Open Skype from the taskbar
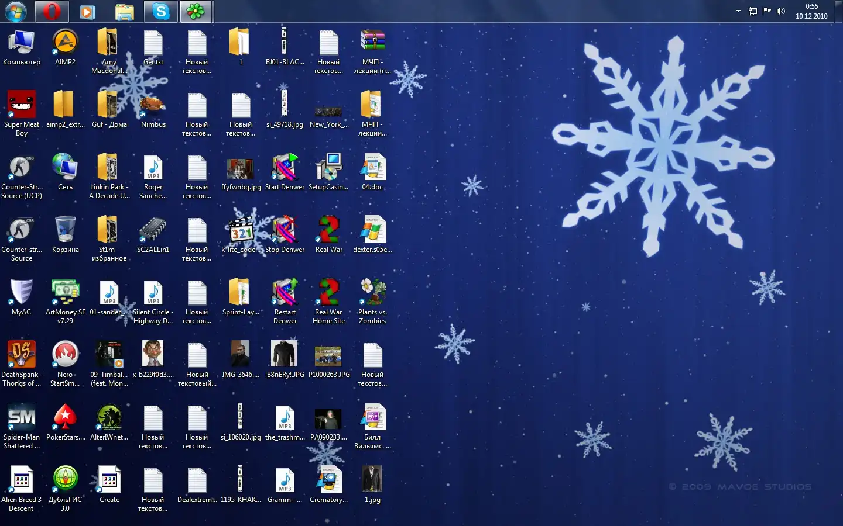Image resolution: width=843 pixels, height=526 pixels. pyautogui.click(x=160, y=12)
